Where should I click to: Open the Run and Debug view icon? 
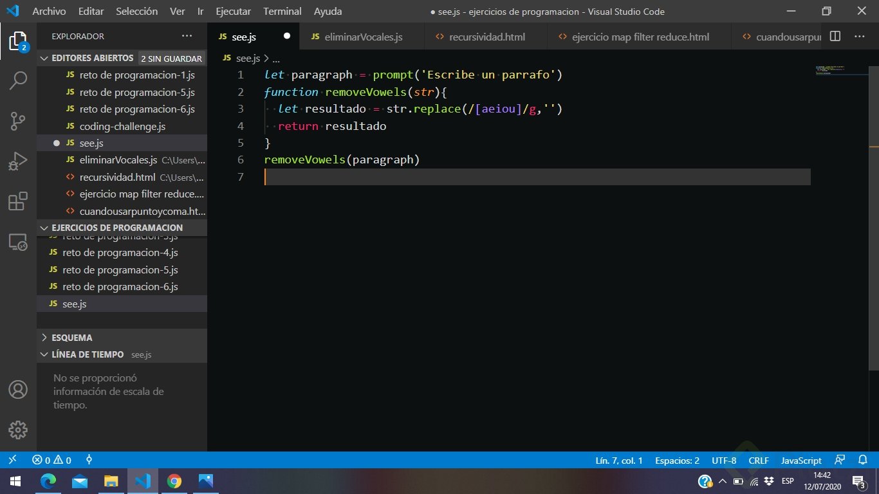[x=18, y=161]
